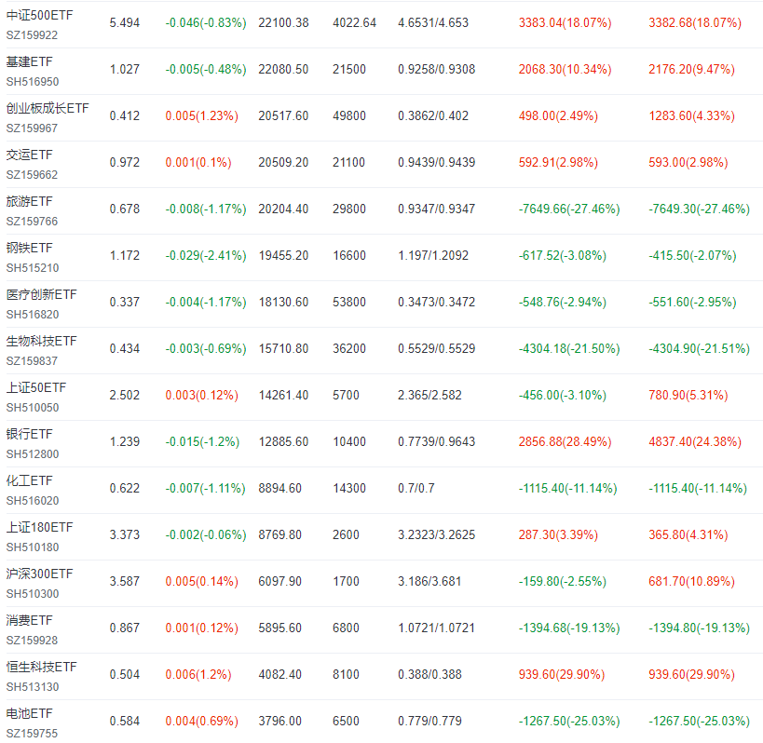Click stock code SZ159837
This screenshot has width=763, height=743.
click(32, 361)
